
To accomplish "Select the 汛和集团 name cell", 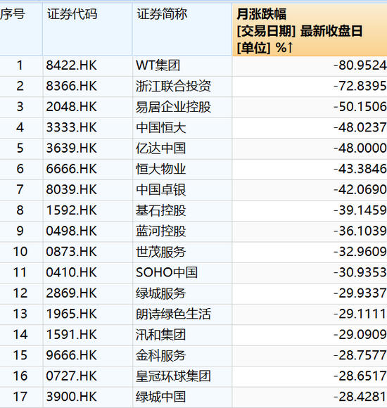I will 182,335.
